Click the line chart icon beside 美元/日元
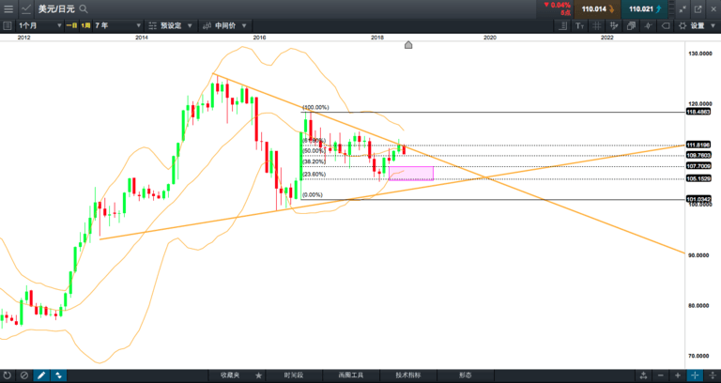This screenshot has height=383, width=721. (x=26, y=8)
